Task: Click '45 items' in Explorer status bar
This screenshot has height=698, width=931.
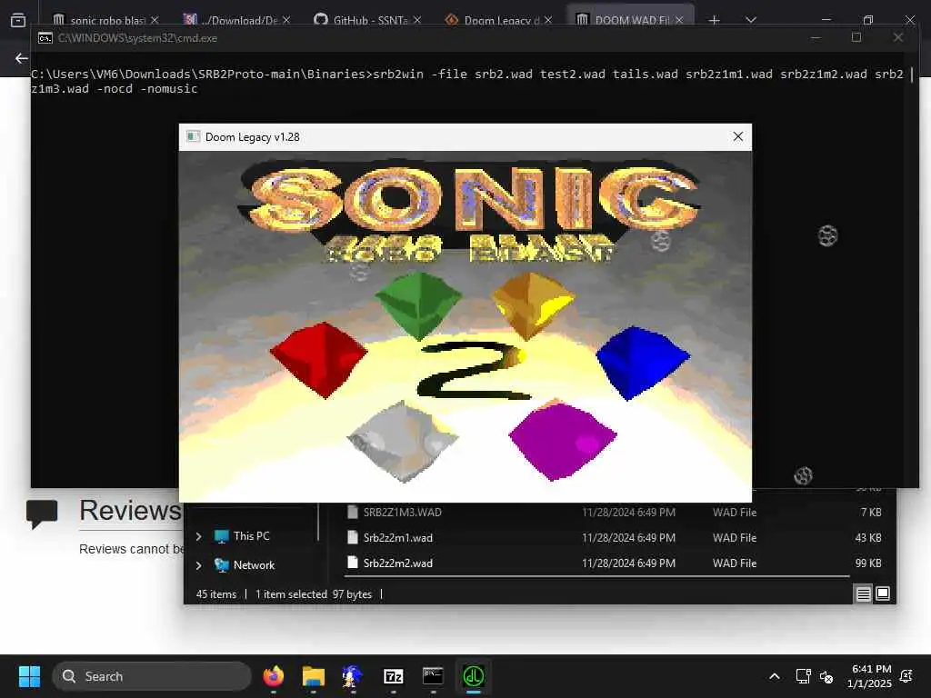Action: pyautogui.click(x=216, y=594)
